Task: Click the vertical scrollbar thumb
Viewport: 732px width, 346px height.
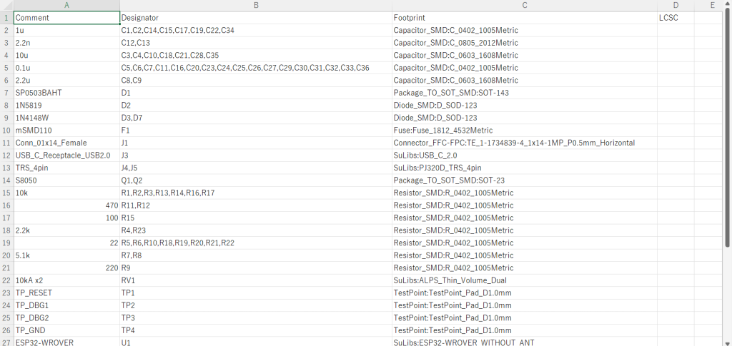Action: pos(728,128)
